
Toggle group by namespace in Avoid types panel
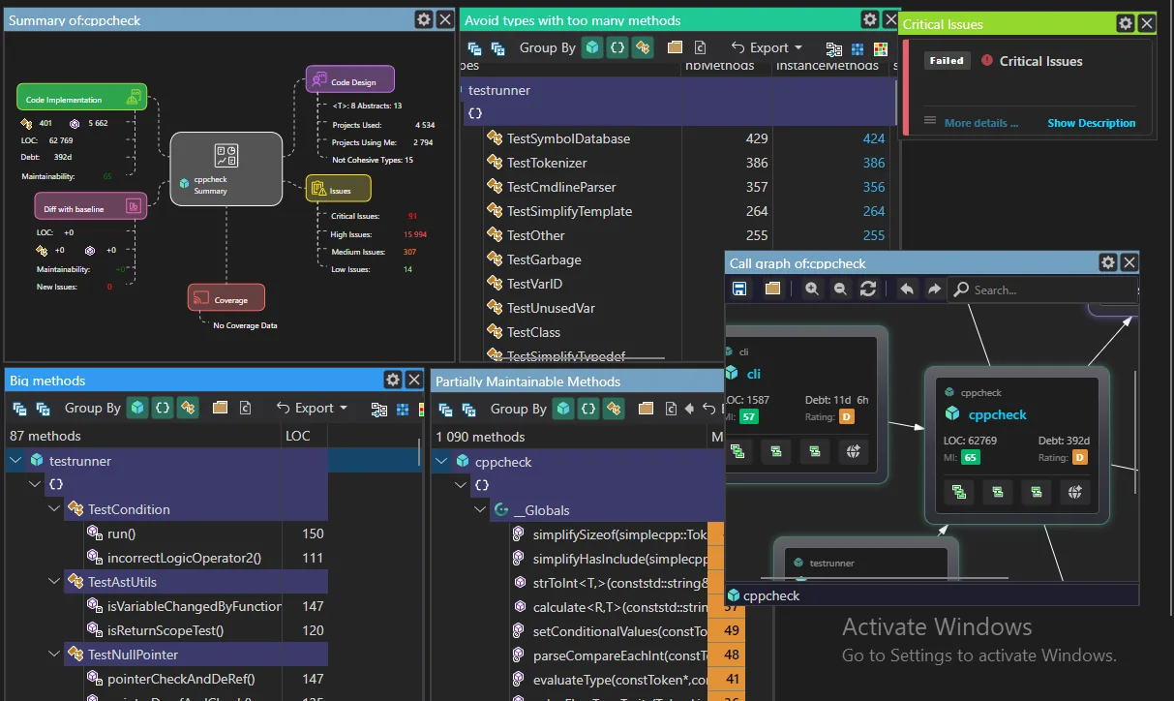point(617,47)
